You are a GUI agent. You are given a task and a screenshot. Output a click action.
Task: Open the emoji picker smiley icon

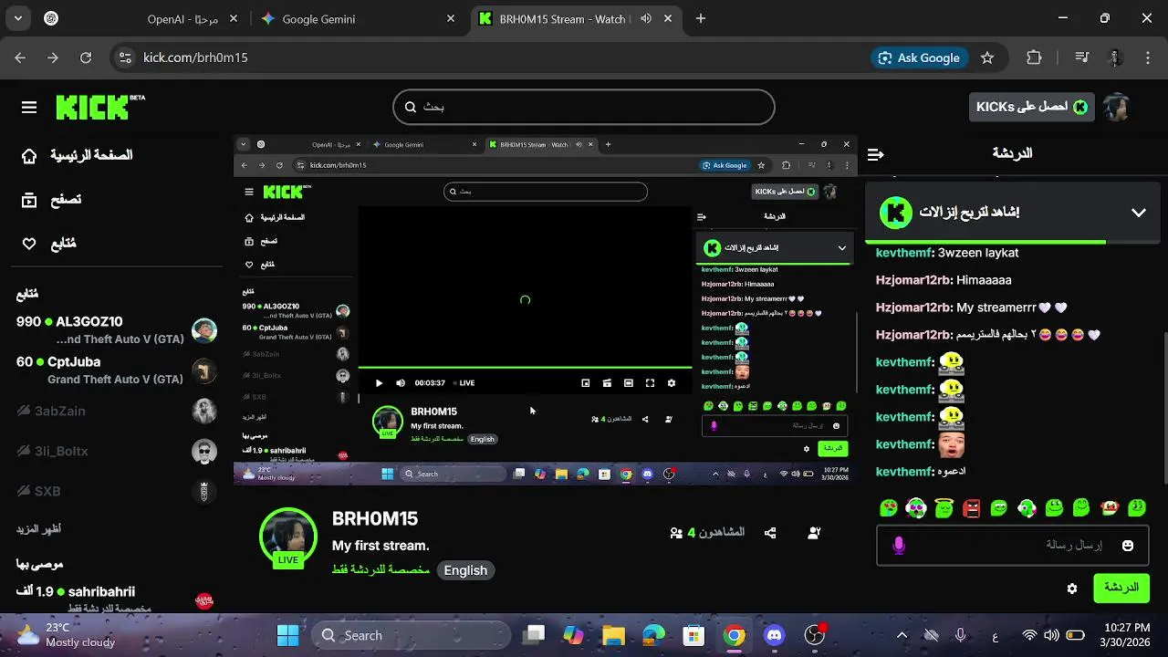click(x=1128, y=545)
